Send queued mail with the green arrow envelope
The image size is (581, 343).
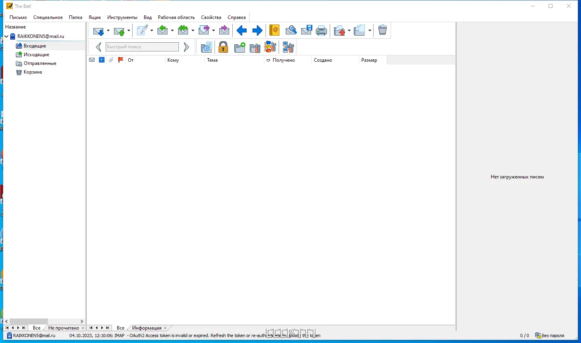[x=119, y=30]
